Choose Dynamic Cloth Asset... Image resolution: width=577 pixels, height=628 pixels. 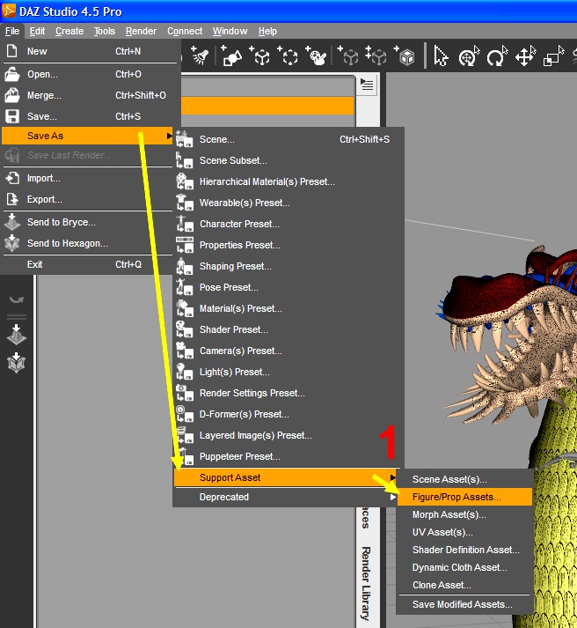[464, 567]
